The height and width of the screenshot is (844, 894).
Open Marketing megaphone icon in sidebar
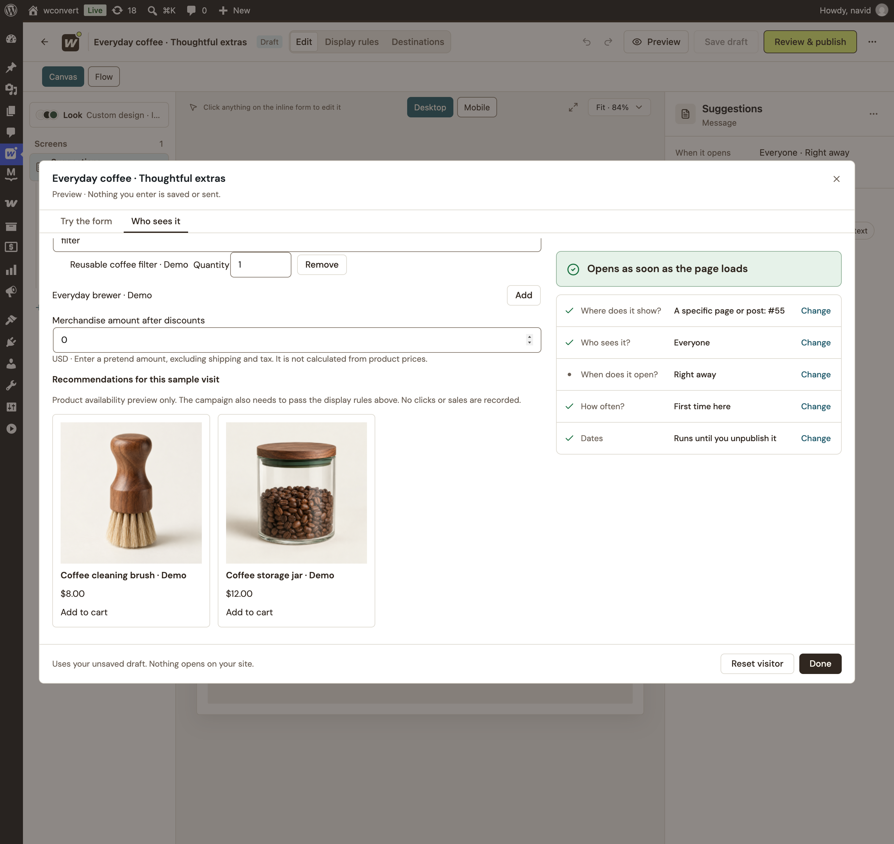pyautogui.click(x=11, y=292)
